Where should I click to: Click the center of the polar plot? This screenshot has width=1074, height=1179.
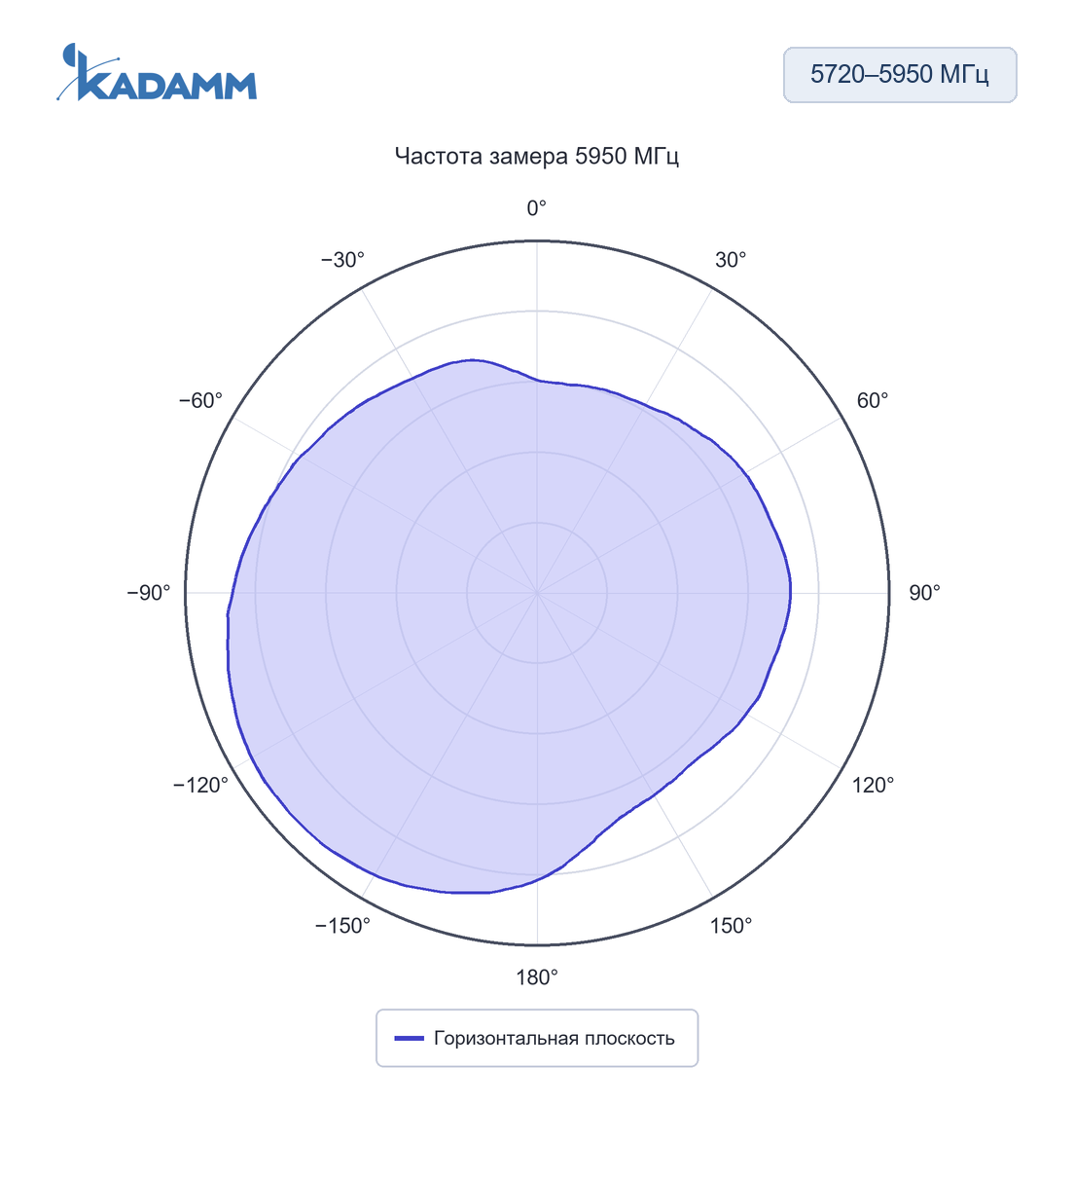click(x=537, y=593)
